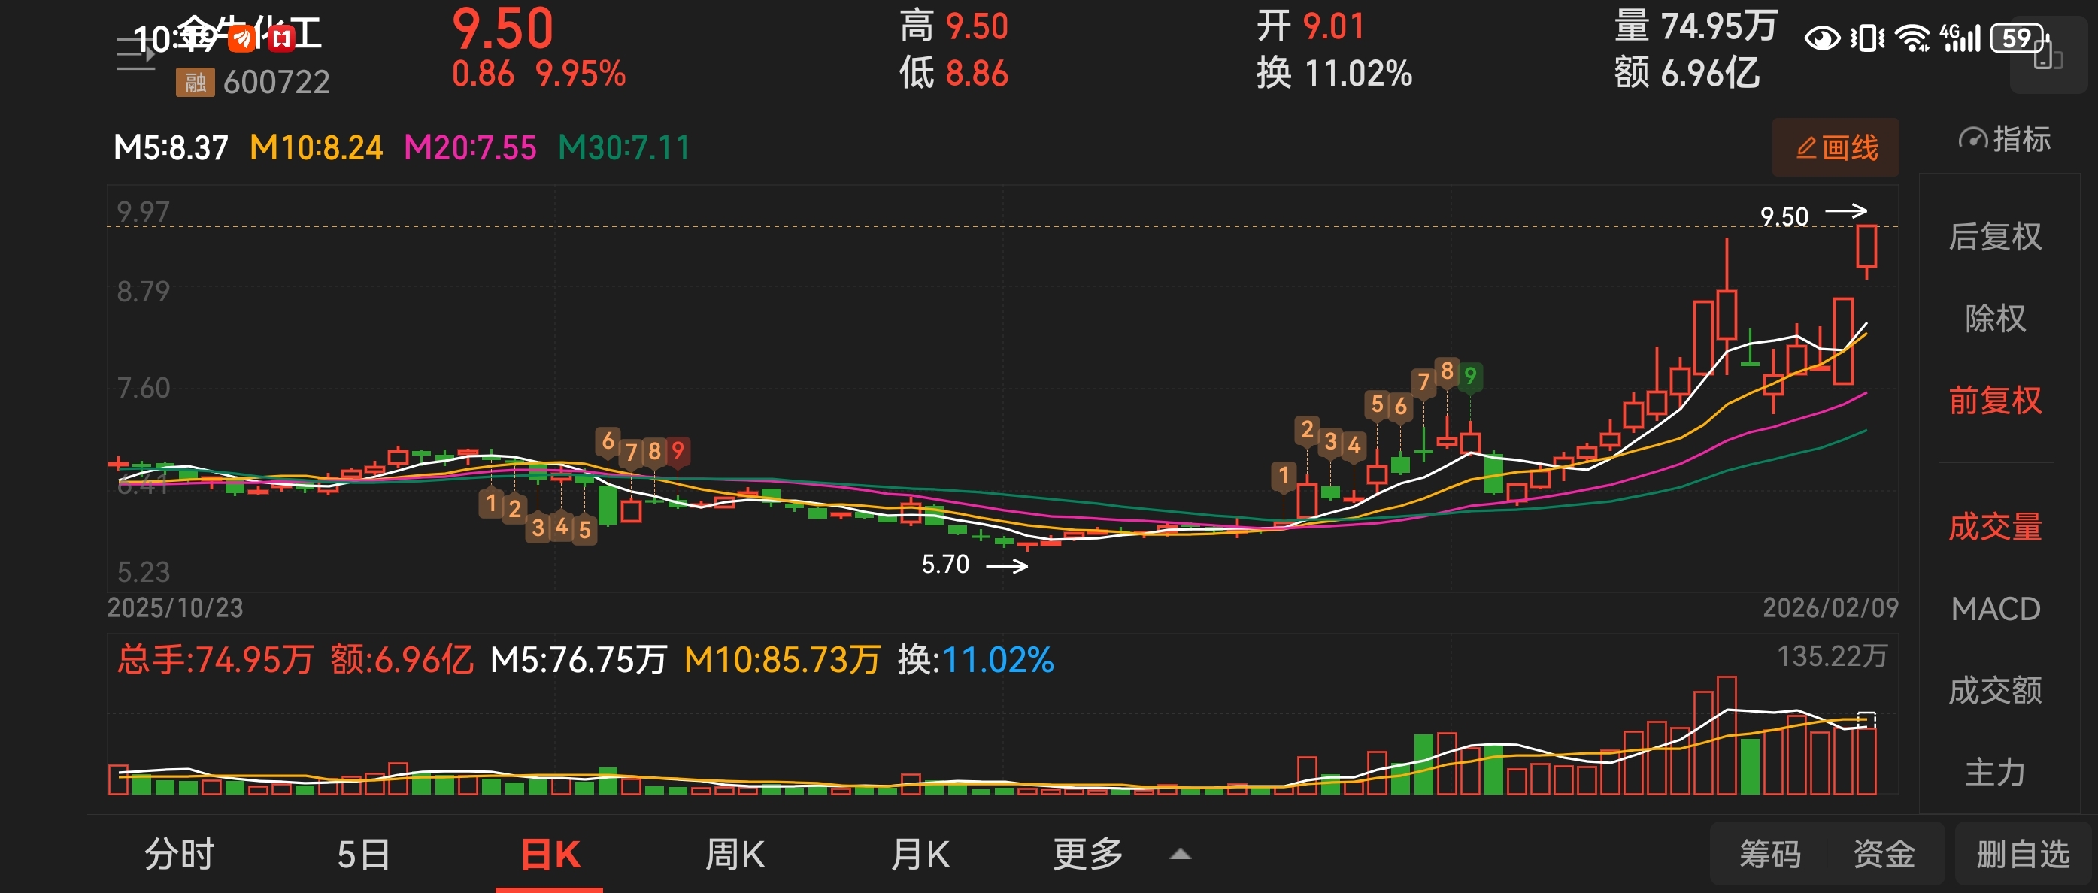Image resolution: width=2098 pixels, height=893 pixels.
Task: Tap the red app notification icon in status bar
Action: pyautogui.click(x=281, y=38)
